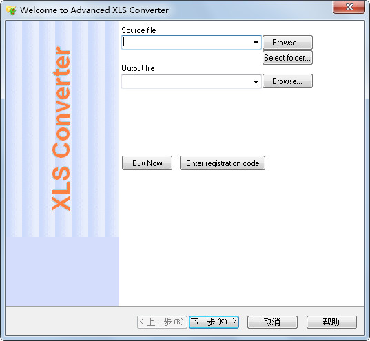Expand the Output file dropdown arrow
The width and height of the screenshot is (370, 341).
256,82
